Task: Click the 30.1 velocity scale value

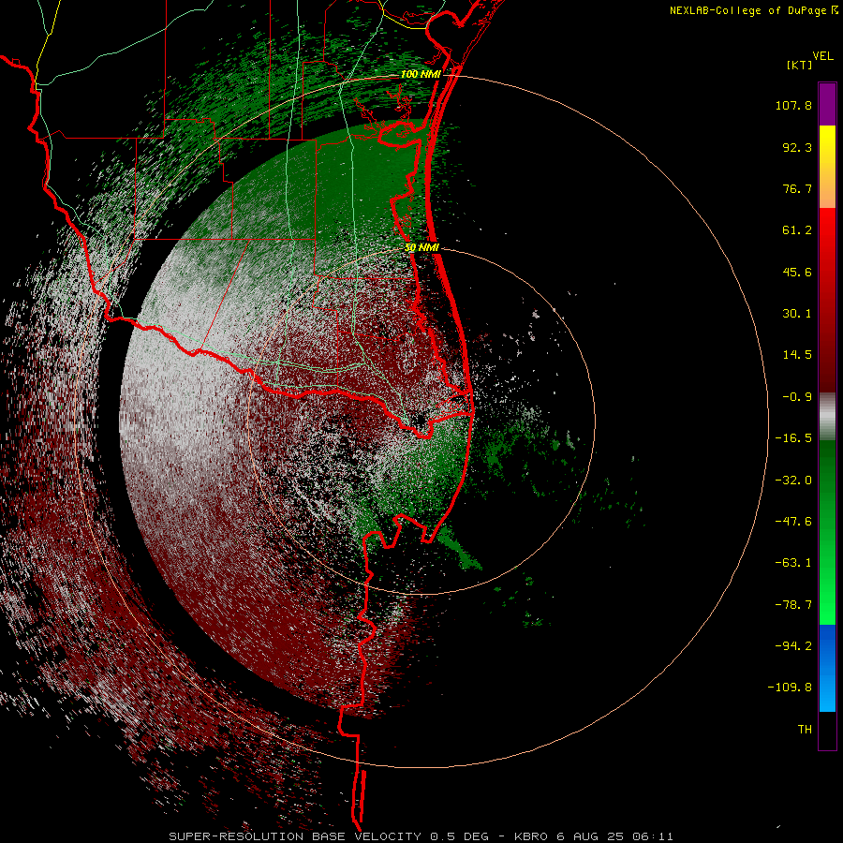Action: 797,314
